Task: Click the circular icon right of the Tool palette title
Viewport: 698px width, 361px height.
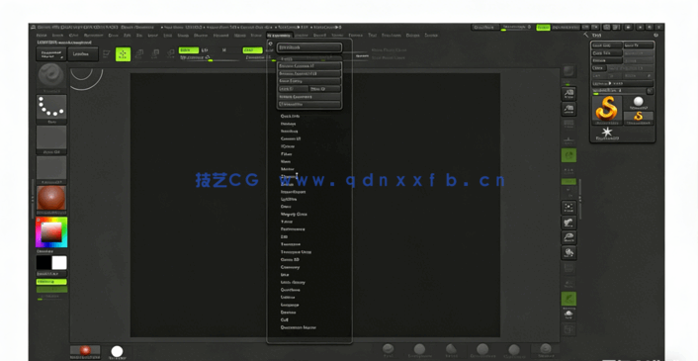Action: tap(655, 36)
